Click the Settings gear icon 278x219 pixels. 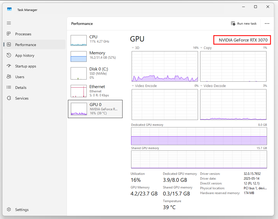[x=9, y=209]
